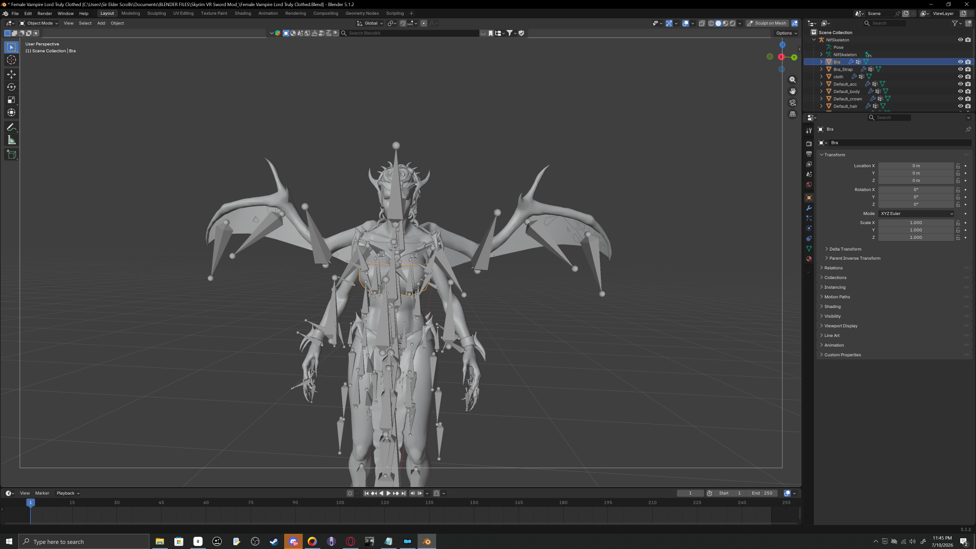This screenshot has width=976, height=549.
Task: Toggle visibility of Default_body object
Action: pos(961,91)
